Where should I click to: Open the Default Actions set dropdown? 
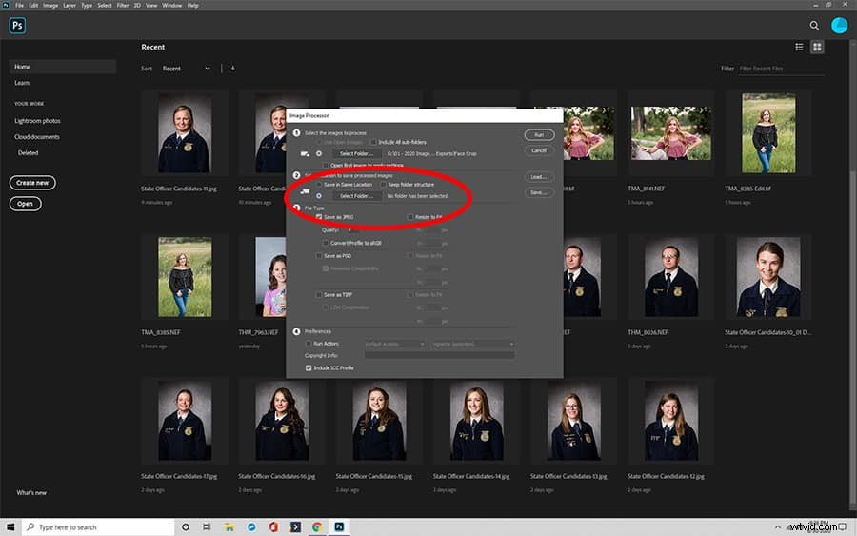click(x=394, y=344)
